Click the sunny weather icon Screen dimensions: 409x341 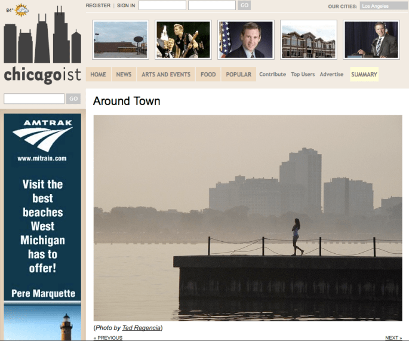tap(21, 10)
